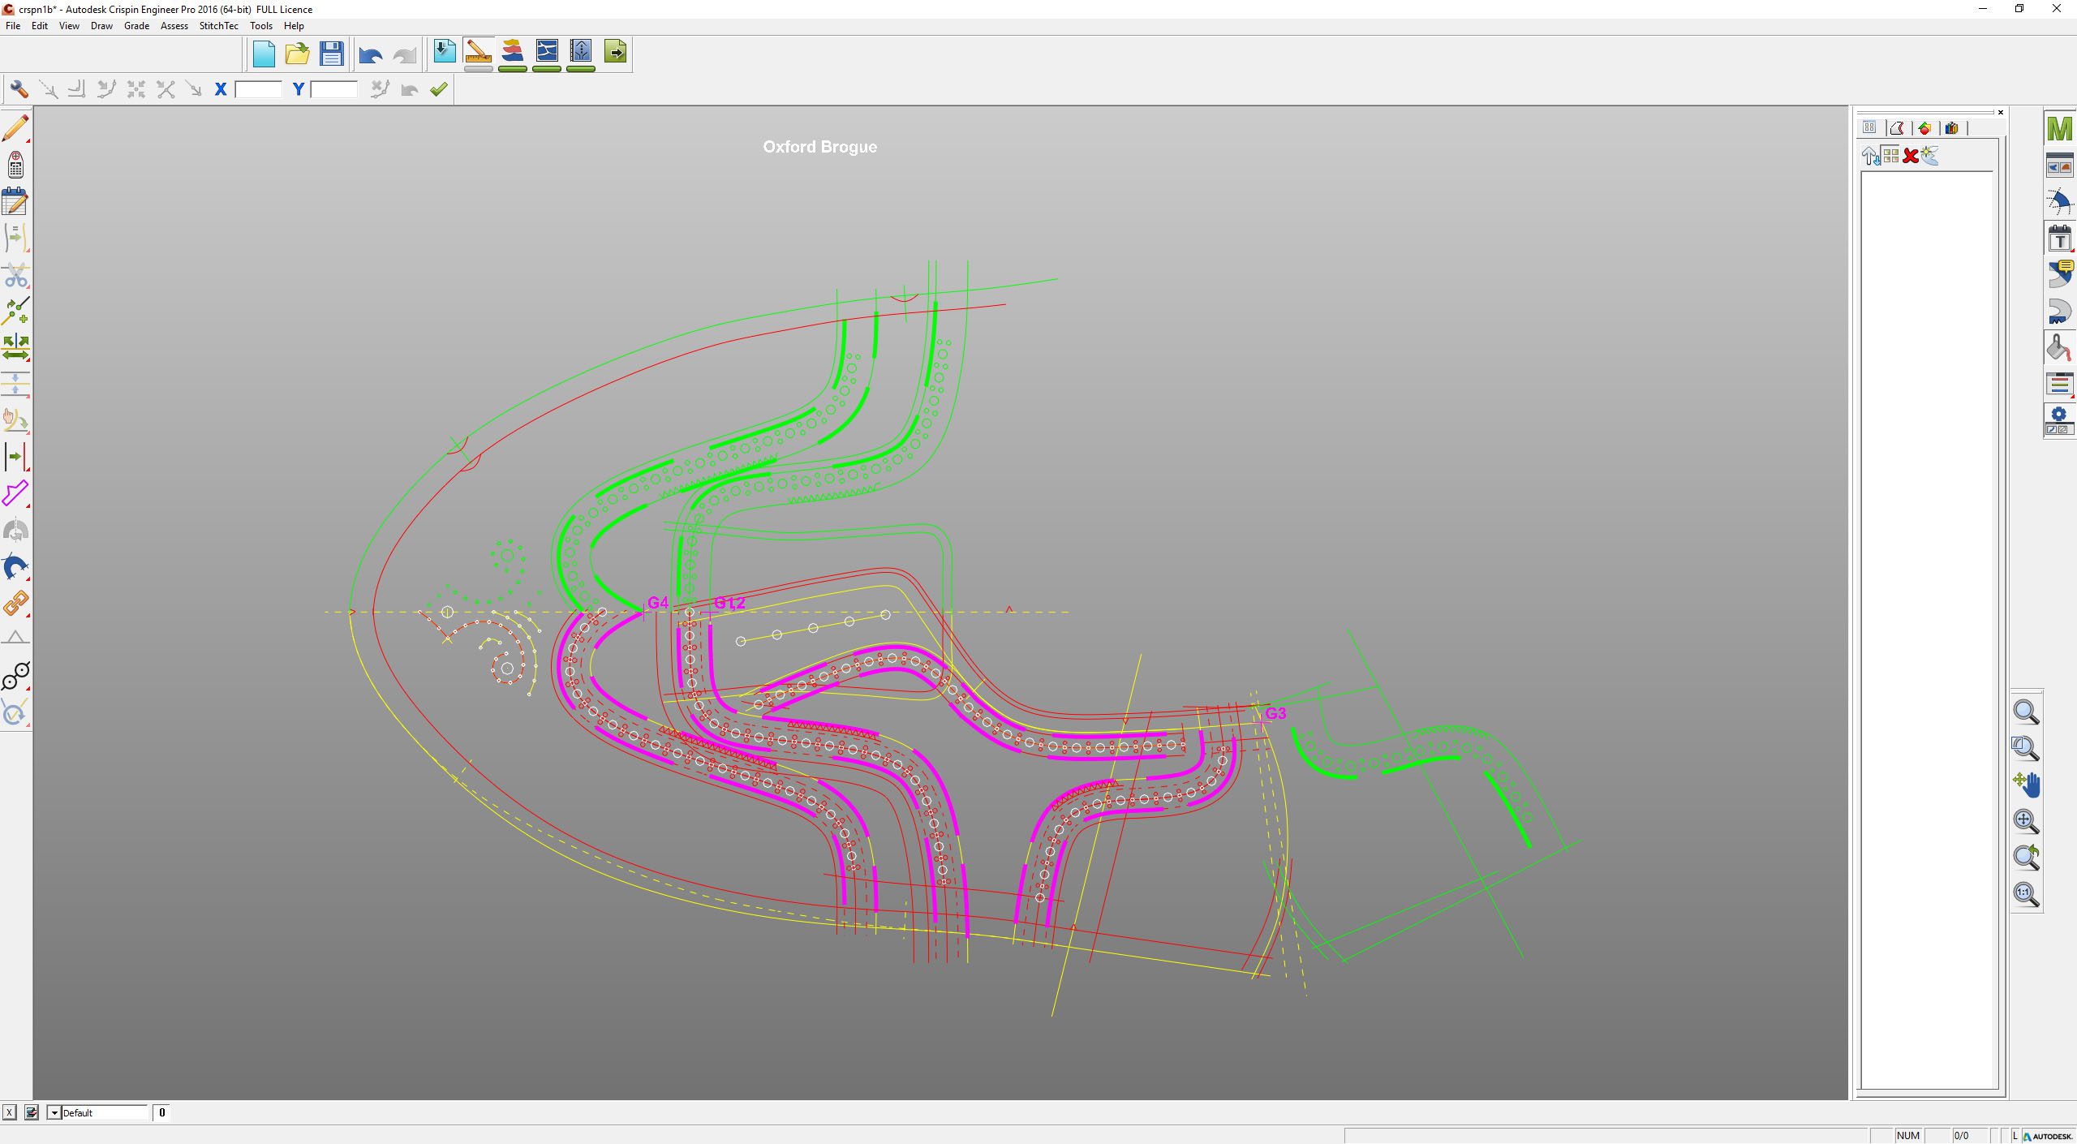Open the StitchTec menu
Image resolution: width=2077 pixels, height=1144 pixels.
(218, 26)
